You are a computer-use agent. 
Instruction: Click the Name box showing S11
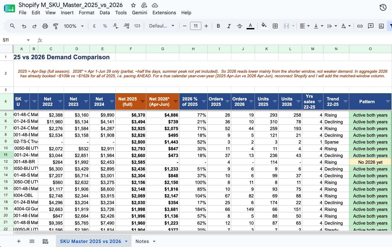16,40
